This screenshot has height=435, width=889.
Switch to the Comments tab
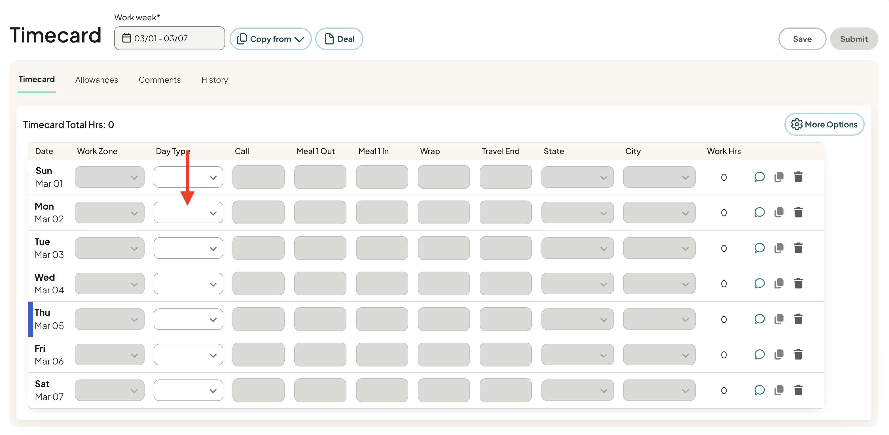coord(159,80)
